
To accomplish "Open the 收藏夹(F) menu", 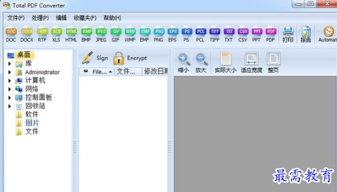I will (85, 18).
